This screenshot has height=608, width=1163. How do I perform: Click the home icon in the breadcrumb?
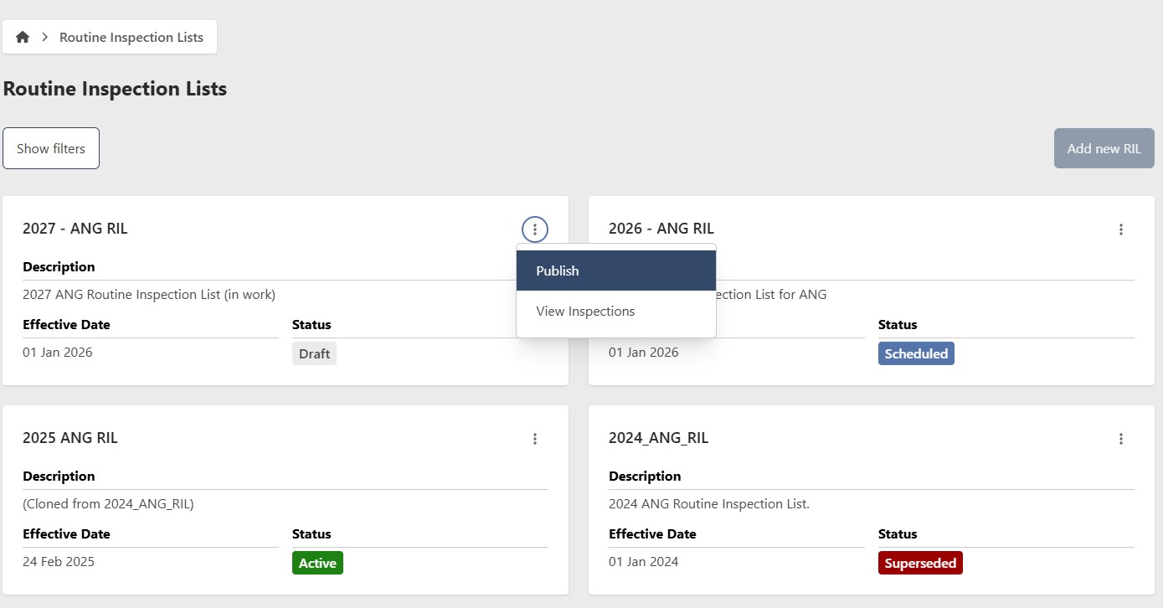click(x=23, y=38)
